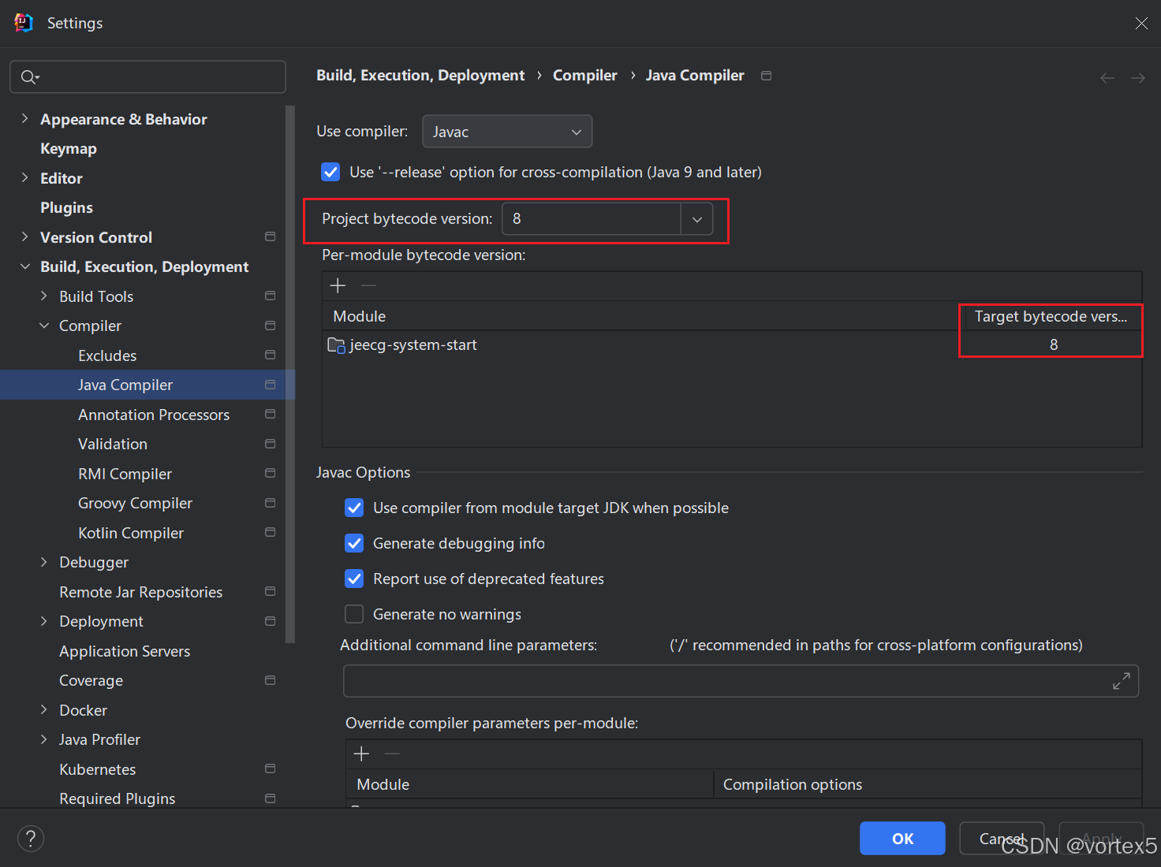The height and width of the screenshot is (867, 1161).
Task: Click the OK button
Action: point(902,839)
